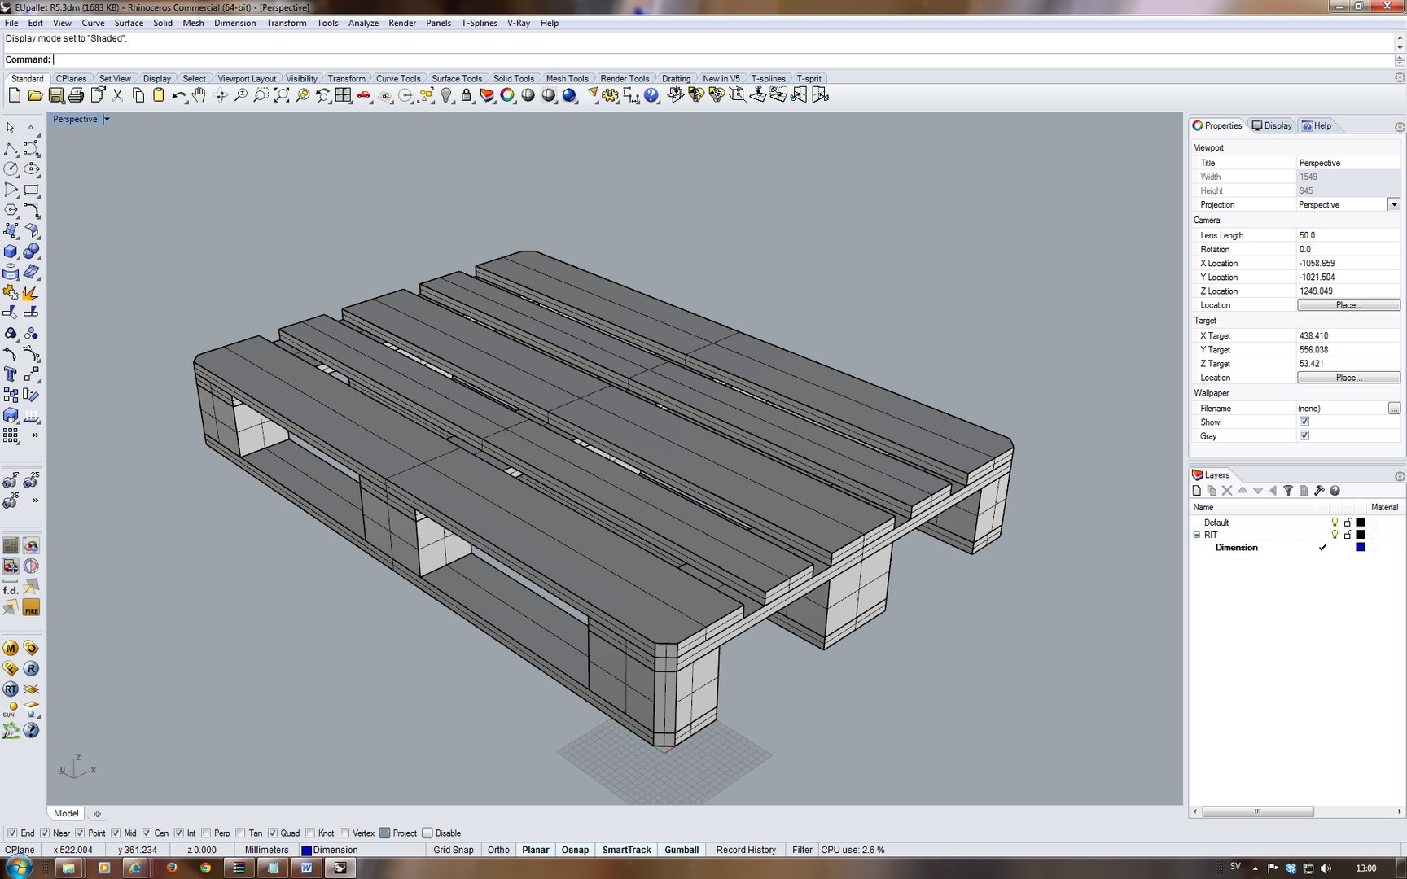Toggle Ortho in the status bar

click(x=498, y=850)
